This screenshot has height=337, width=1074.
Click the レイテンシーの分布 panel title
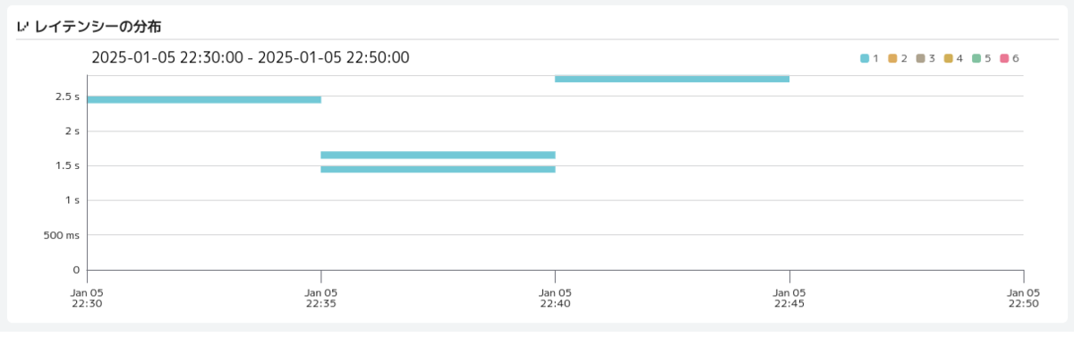[x=98, y=27]
